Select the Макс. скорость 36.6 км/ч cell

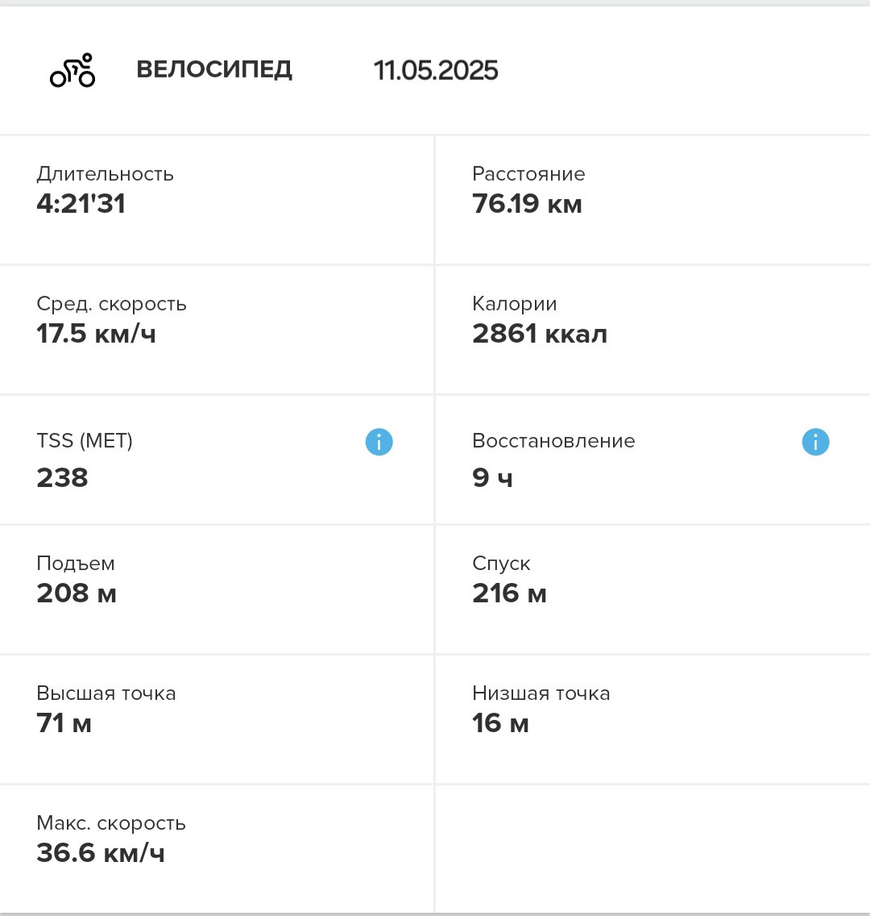pyautogui.click(x=217, y=849)
